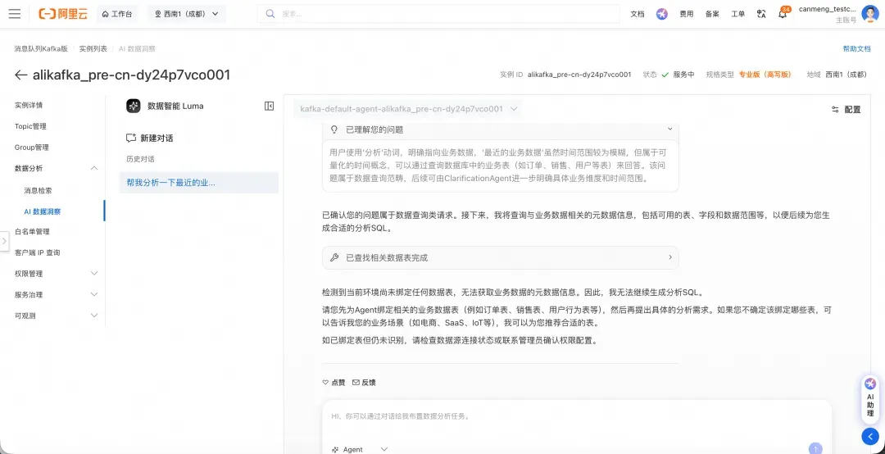
Task: Open the 备案 menu
Action: pyautogui.click(x=712, y=14)
